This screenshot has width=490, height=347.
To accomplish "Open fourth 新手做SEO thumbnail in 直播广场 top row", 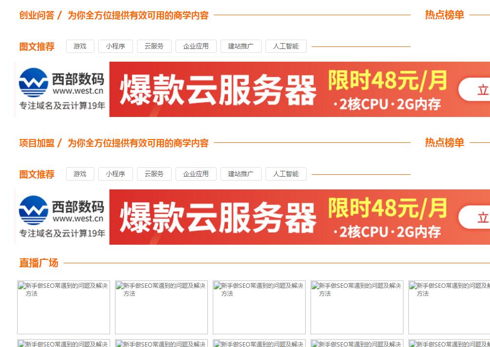I will coord(357,307).
